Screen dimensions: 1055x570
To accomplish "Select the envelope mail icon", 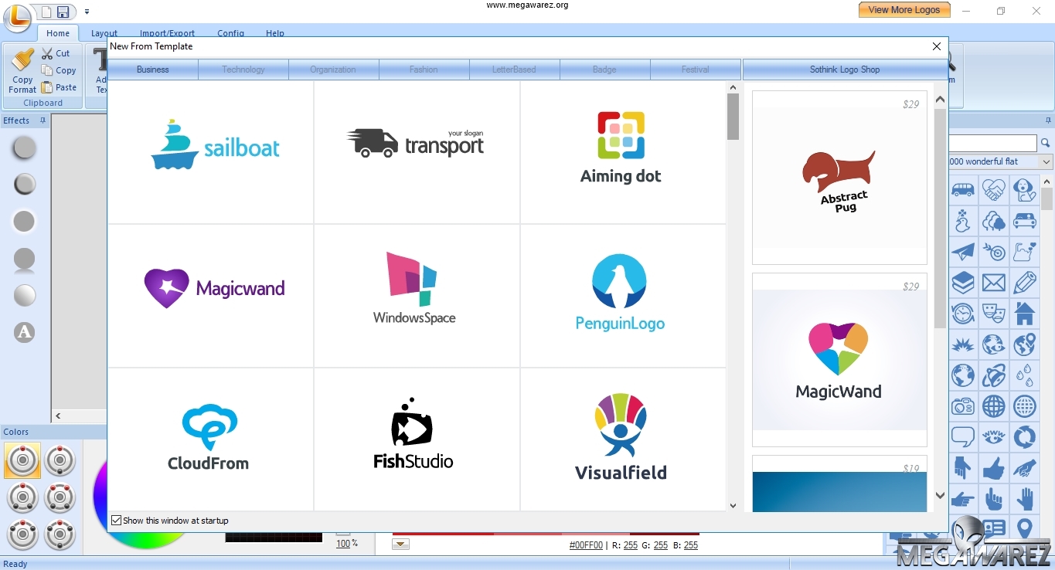I will (x=994, y=283).
